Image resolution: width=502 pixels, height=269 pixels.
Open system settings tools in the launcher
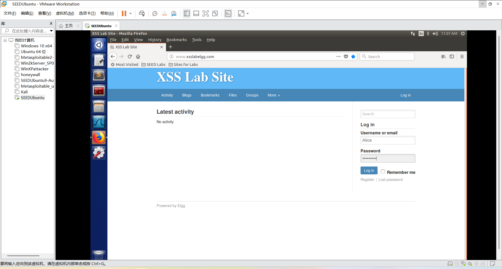pos(99,153)
